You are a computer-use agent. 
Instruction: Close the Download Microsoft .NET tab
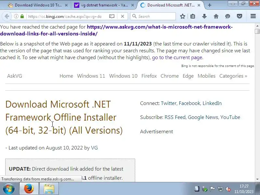pyautogui.click(x=199, y=5)
